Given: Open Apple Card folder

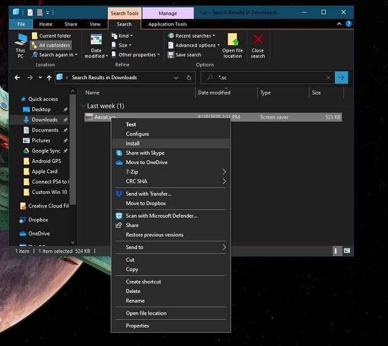Looking at the screenshot, I should click(x=45, y=172).
